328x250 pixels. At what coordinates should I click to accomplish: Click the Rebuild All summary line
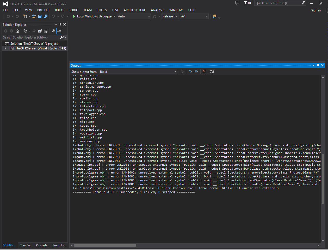(x=134, y=192)
